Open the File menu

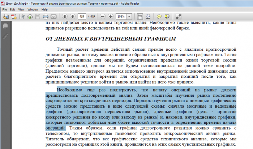coord(5,9)
